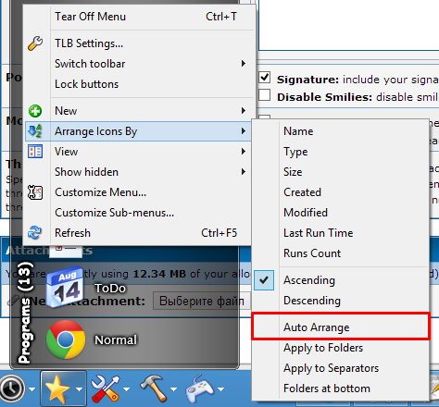Click the ToDo label text
The image size is (439, 407).
[x=110, y=289]
